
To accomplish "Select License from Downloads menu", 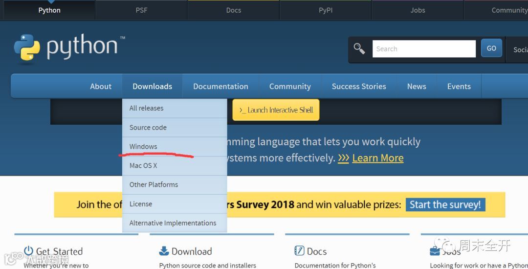I will click(175, 203).
